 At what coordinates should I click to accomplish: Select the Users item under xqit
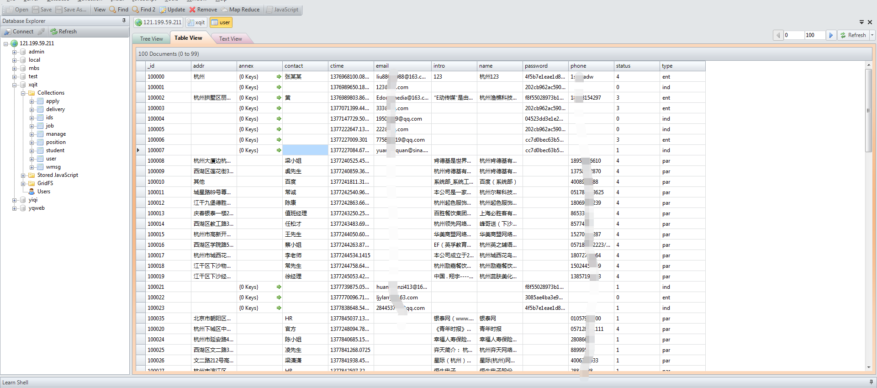pos(43,191)
